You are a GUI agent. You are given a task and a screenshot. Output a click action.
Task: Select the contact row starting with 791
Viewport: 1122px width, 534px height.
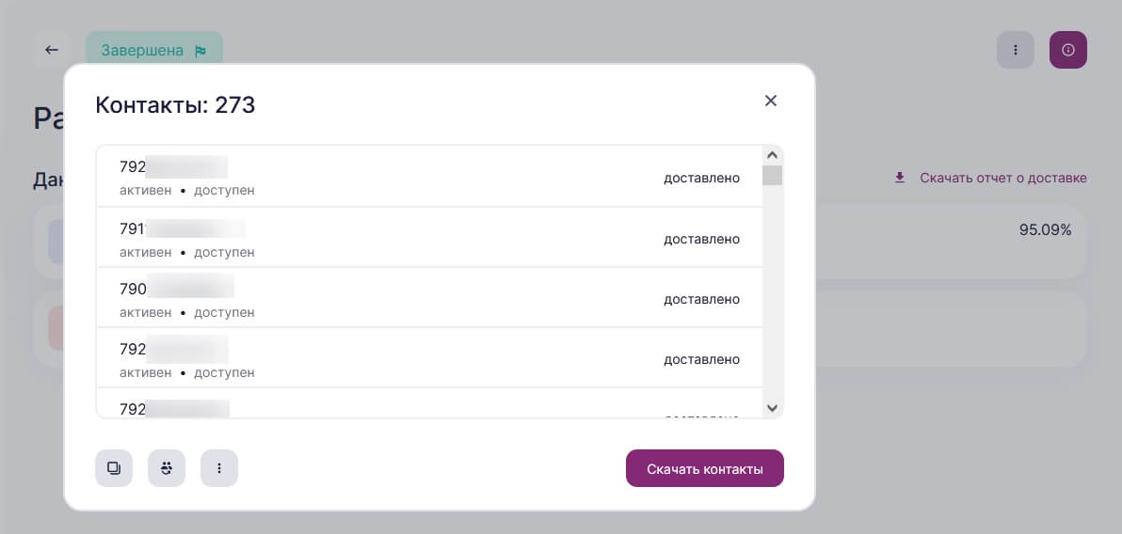429,238
